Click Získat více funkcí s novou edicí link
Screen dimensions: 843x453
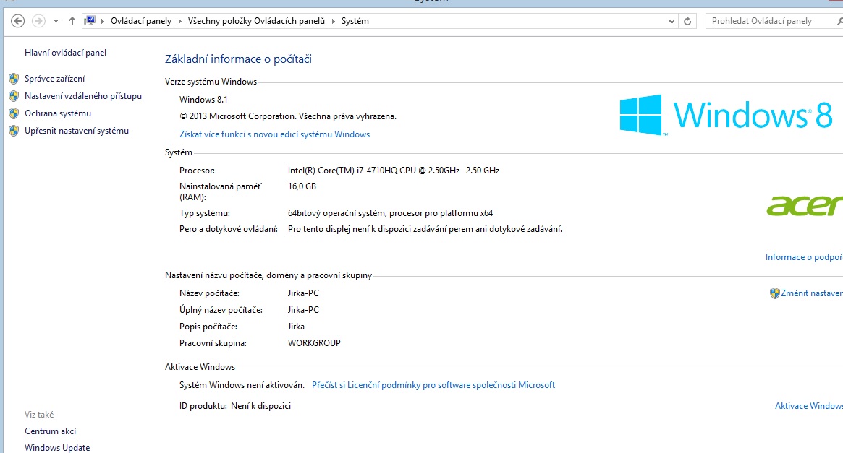coord(275,134)
